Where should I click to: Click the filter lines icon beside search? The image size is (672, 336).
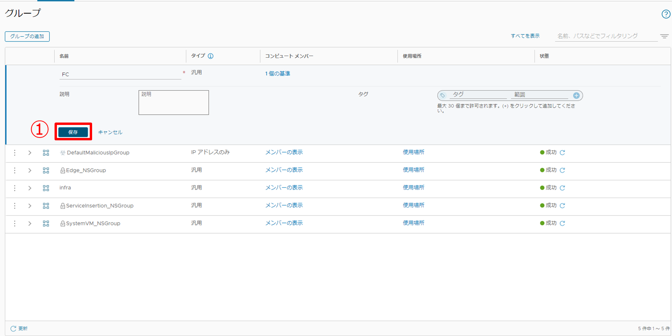(x=664, y=36)
